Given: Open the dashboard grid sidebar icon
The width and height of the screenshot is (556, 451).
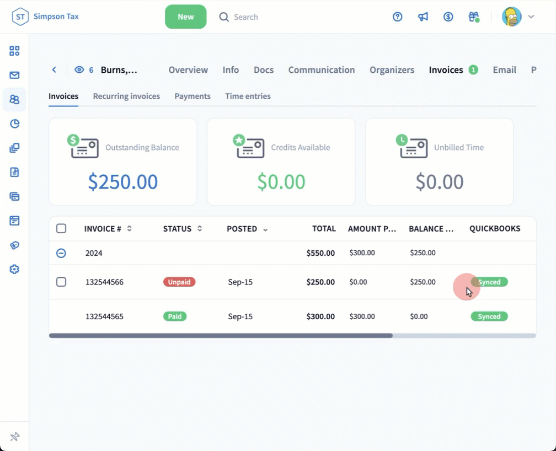Looking at the screenshot, I should (x=14, y=51).
